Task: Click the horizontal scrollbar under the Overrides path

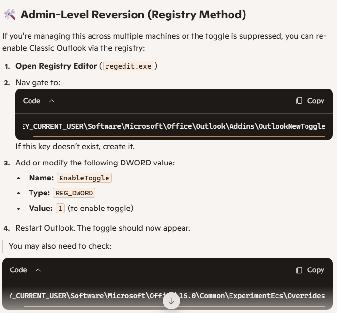Action: tap(174, 307)
